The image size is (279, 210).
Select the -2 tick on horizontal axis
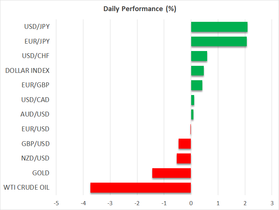[137, 203]
